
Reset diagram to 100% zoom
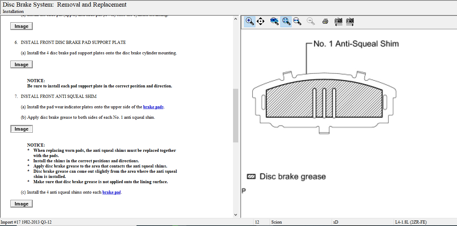click(274, 21)
